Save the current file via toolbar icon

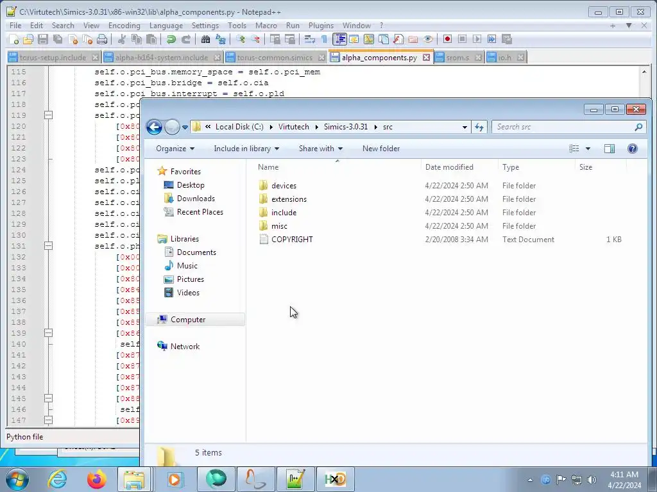[x=43, y=39]
